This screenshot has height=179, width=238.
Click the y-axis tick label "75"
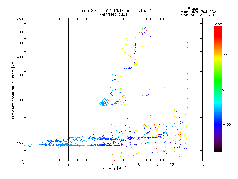coord(21,160)
